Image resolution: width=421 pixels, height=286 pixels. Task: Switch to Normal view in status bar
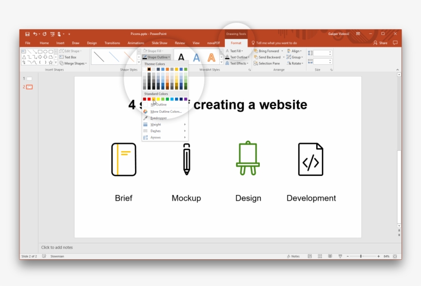point(310,256)
